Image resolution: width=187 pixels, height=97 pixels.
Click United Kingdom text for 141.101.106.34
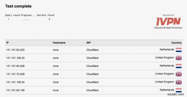(165, 82)
